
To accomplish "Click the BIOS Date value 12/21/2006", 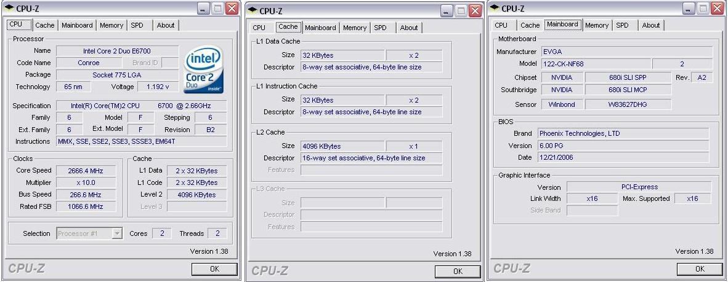I will (623, 157).
